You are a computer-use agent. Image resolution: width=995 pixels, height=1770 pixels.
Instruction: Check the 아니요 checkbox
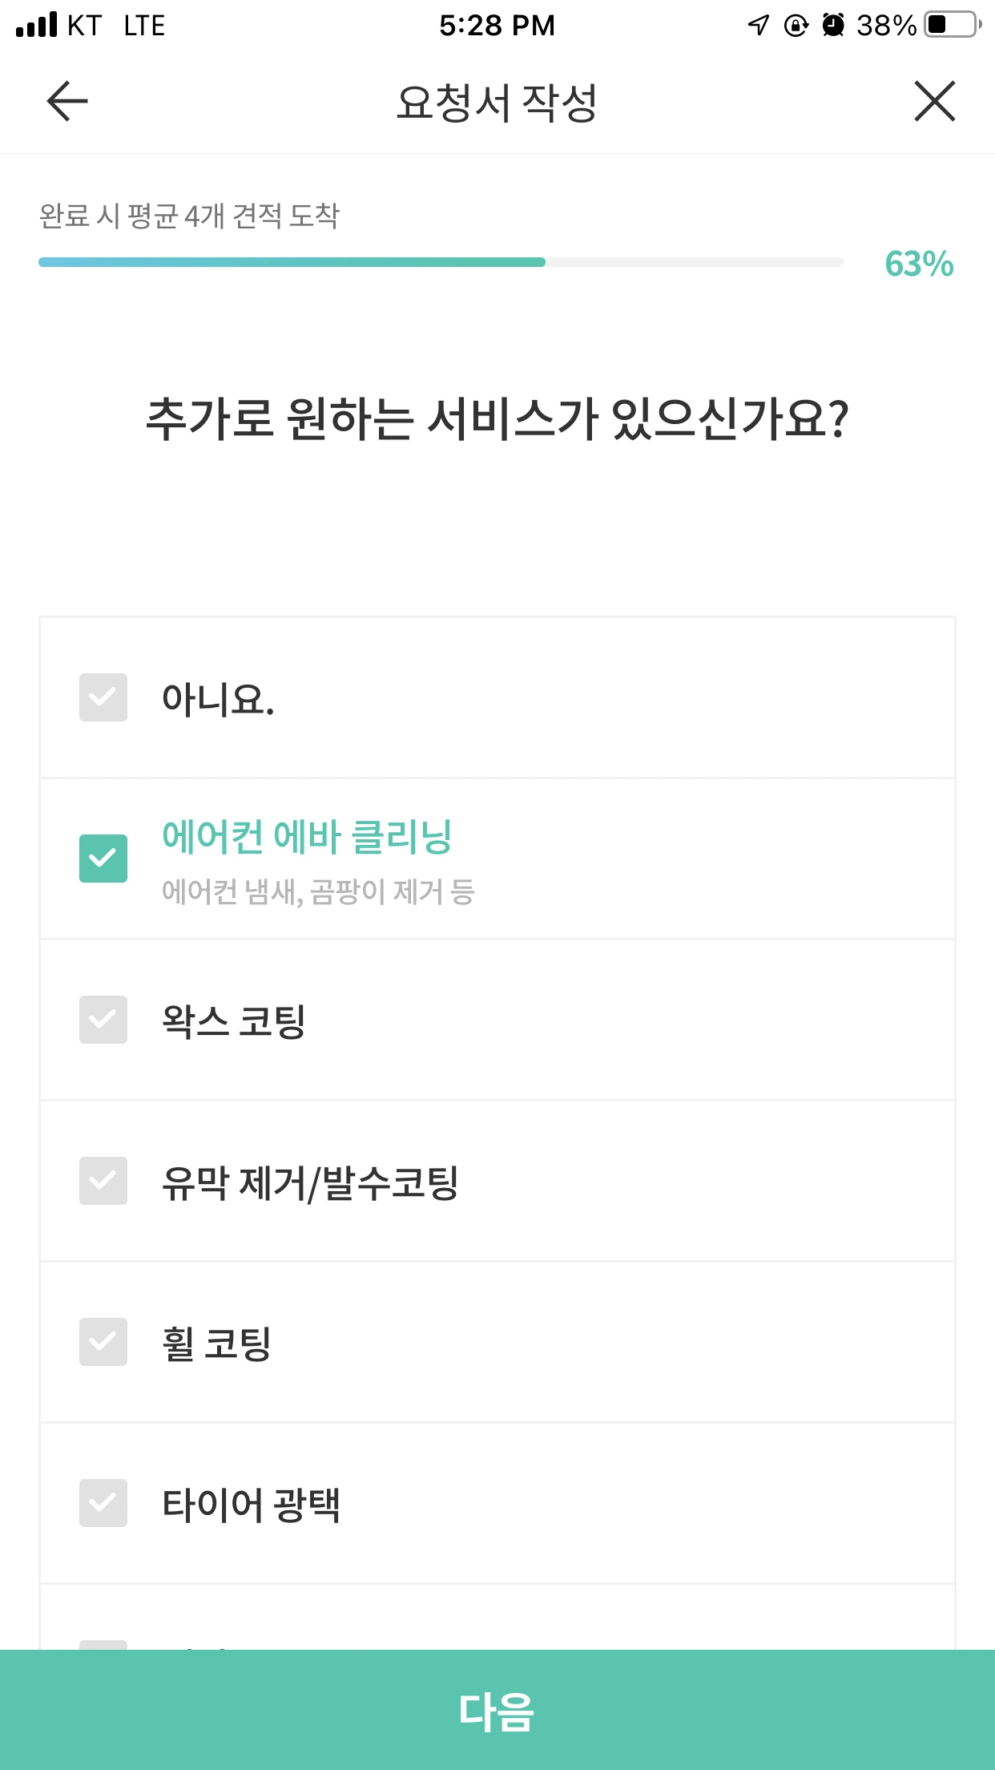[103, 697]
